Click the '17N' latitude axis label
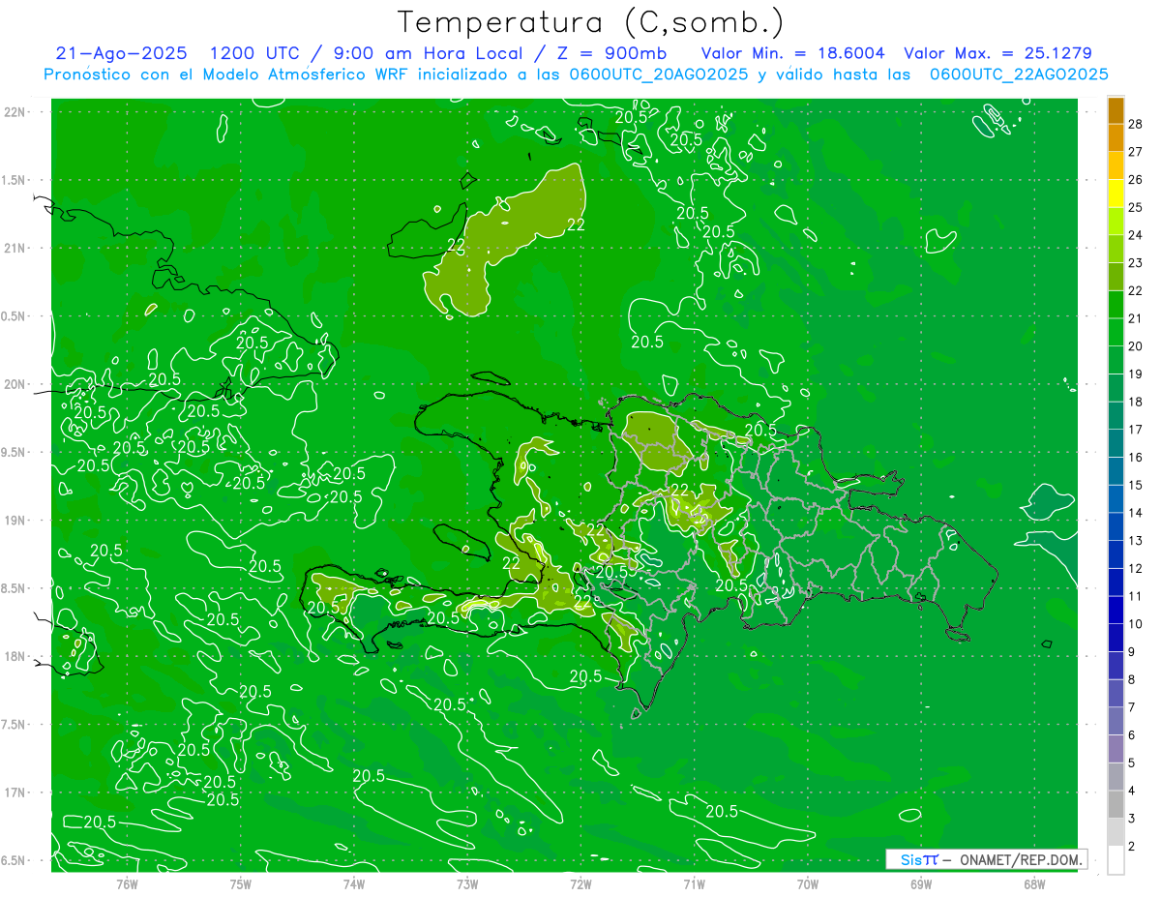The image size is (1161, 897). pyautogui.click(x=15, y=792)
